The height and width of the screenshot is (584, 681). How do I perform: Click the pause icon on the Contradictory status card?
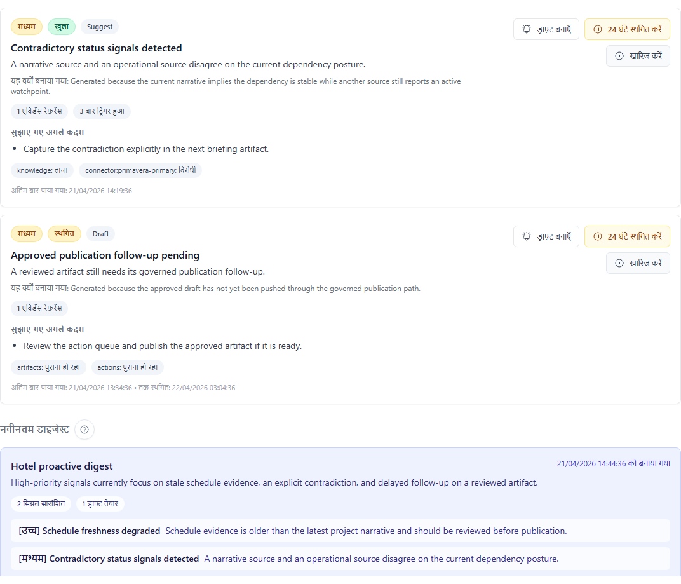pos(597,29)
